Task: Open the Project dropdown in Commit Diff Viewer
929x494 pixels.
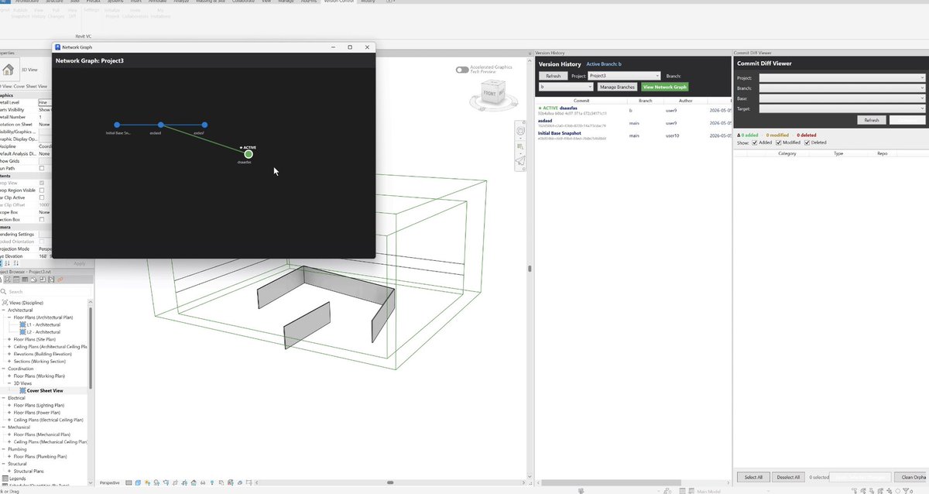Action: (x=842, y=77)
